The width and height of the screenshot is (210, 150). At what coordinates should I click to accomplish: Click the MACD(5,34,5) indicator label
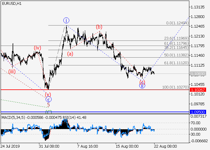[x=13, y=117]
